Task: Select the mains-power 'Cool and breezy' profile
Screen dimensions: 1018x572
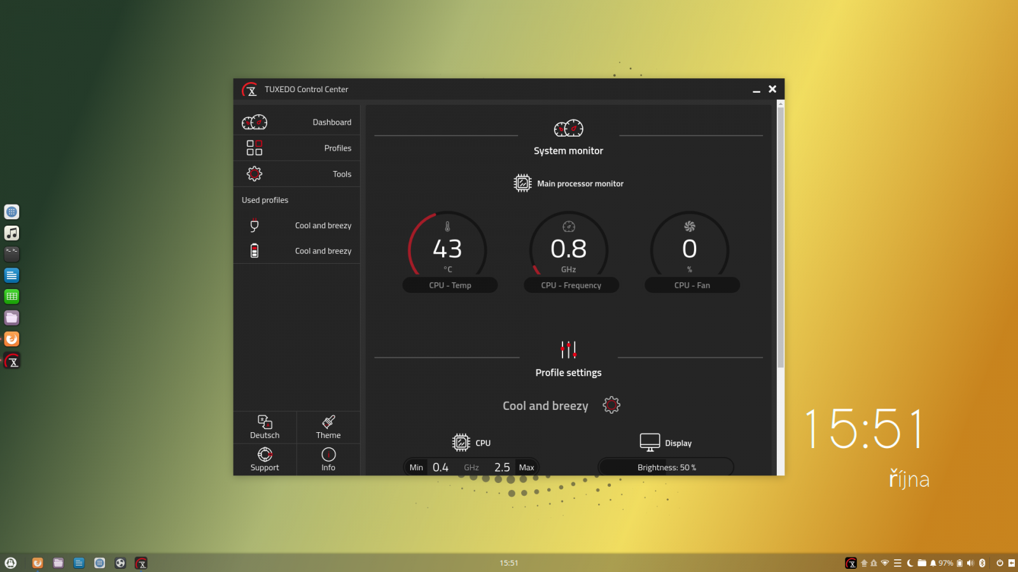Action: (296, 226)
